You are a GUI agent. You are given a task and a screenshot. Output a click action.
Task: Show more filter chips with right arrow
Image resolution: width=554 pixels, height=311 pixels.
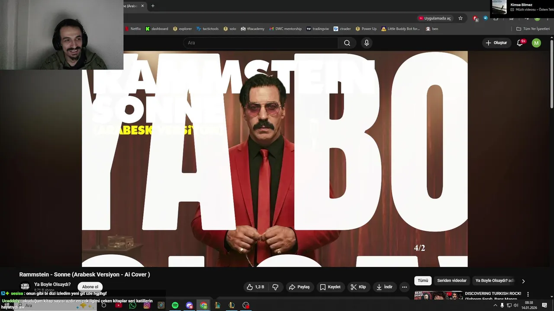[523, 281]
